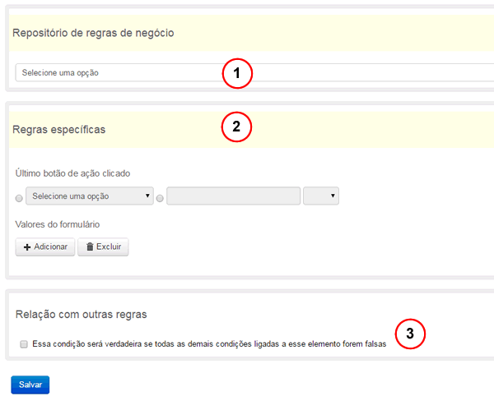Click the numbered marker 1 circle
494x410 pixels.
tap(237, 73)
